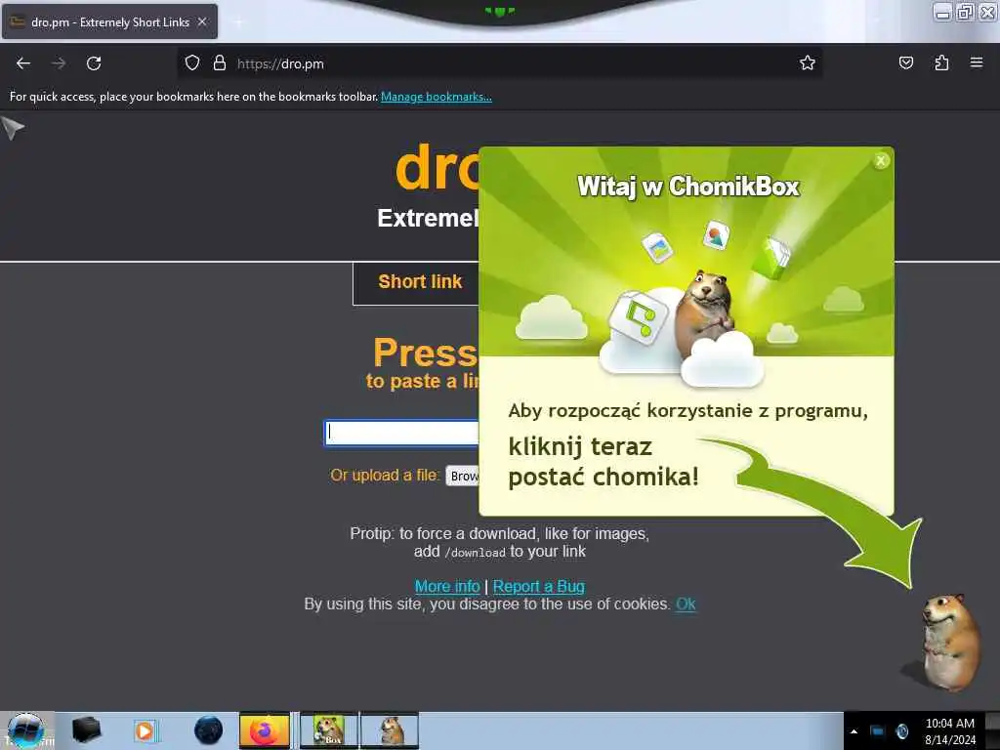Reload the dro.pm page
The image size is (1000, 750).
tap(94, 63)
